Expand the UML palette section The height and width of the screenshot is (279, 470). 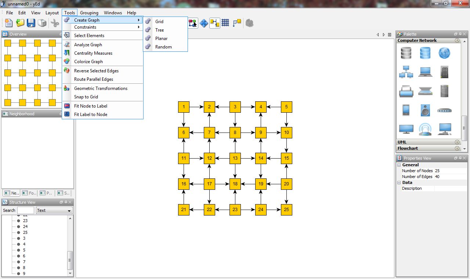pos(457,142)
